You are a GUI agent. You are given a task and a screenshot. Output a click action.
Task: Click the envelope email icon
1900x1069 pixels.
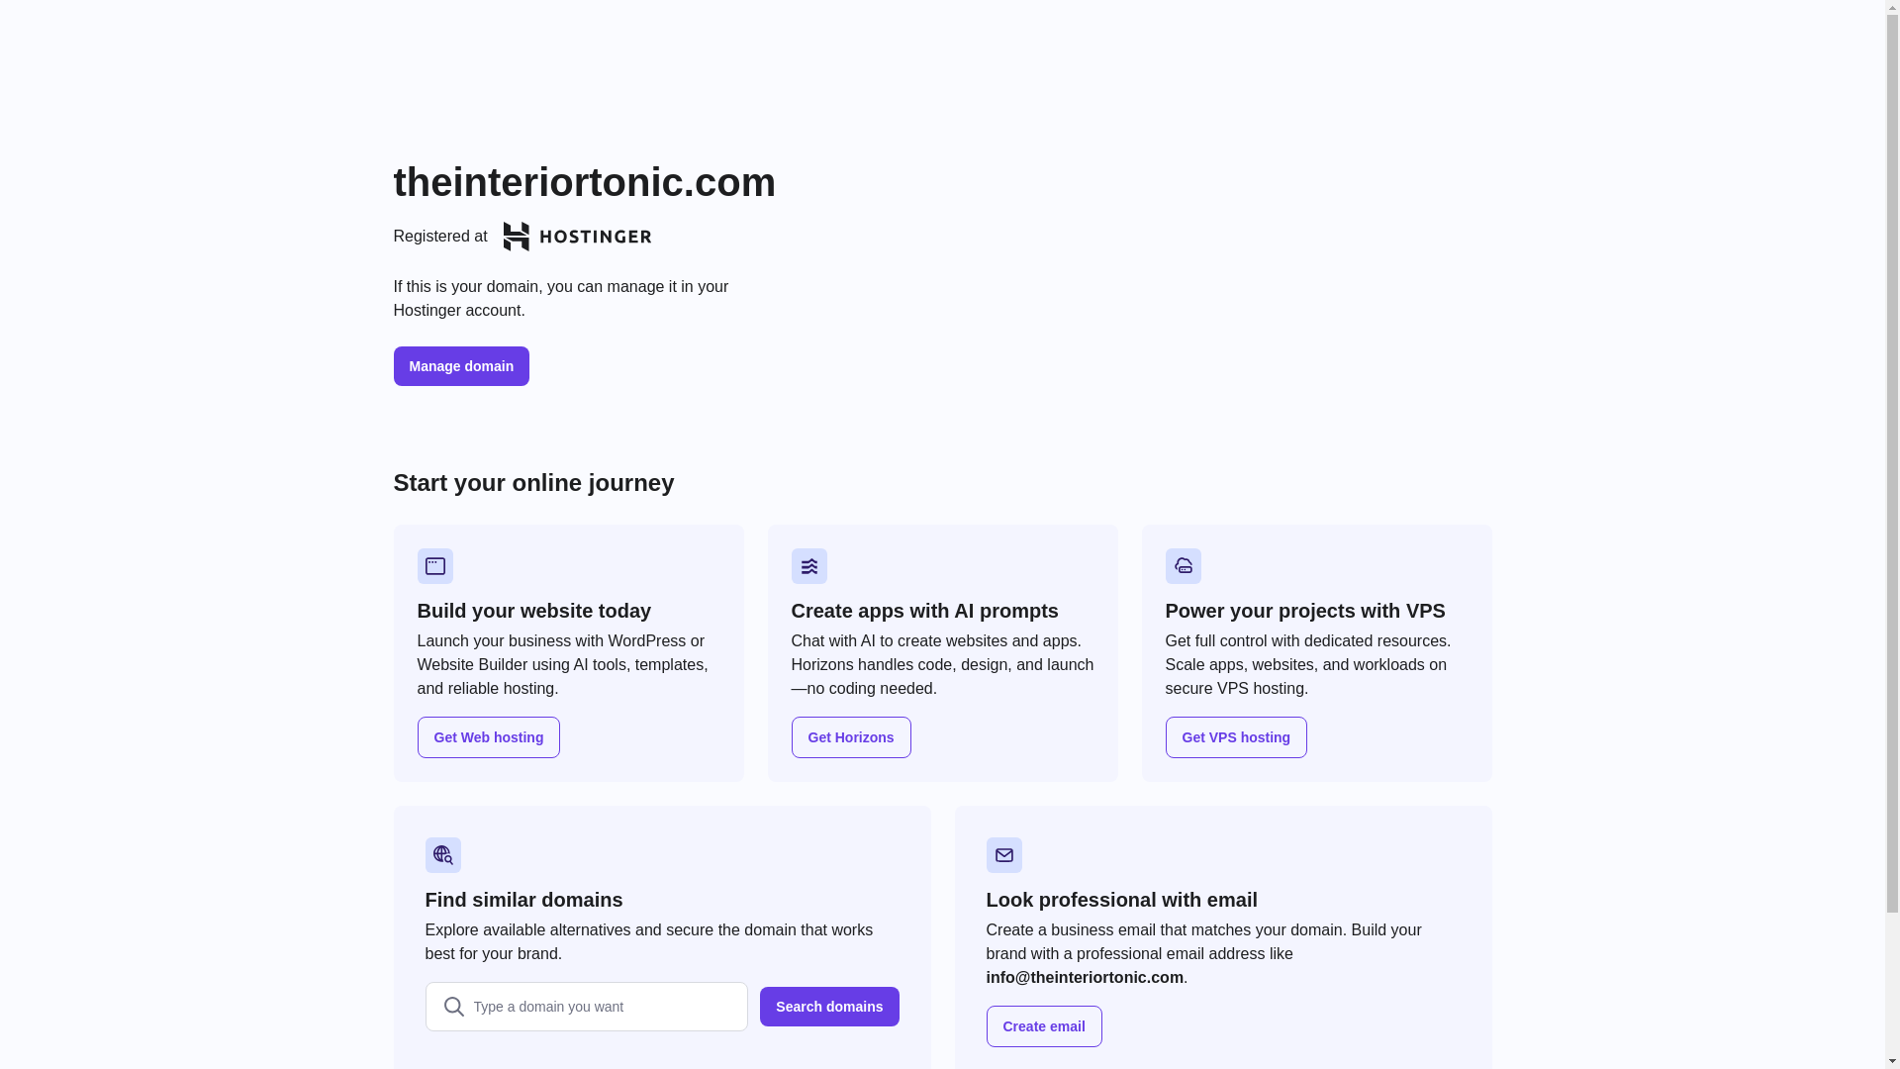[1004, 855]
